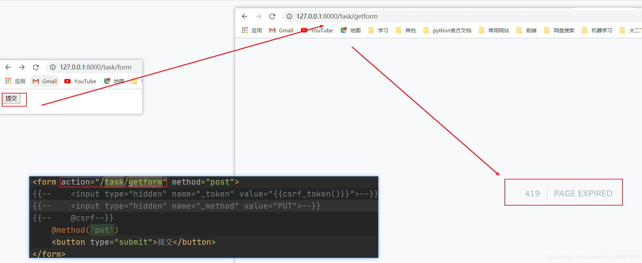Image resolution: width=642 pixels, height=263 pixels.
Task: Go back in the task/form browser window
Action: (x=8, y=67)
